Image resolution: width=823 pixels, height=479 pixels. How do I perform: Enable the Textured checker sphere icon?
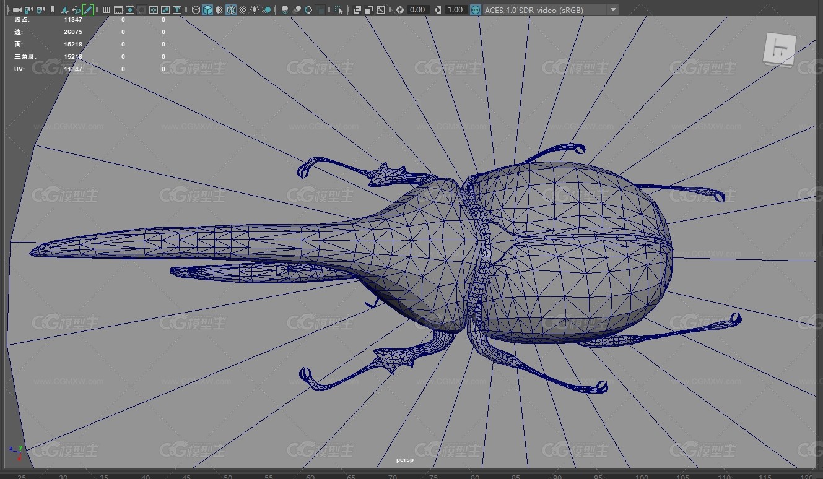(243, 10)
